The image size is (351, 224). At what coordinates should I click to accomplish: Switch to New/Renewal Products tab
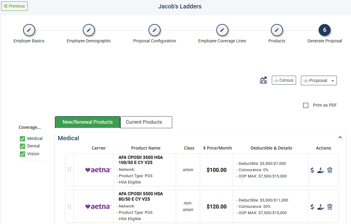[88, 122]
